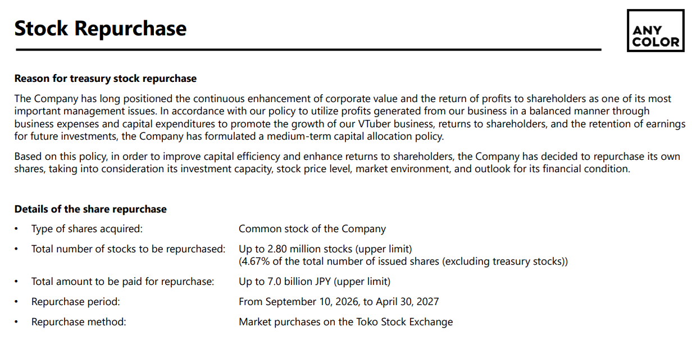Image resolution: width=692 pixels, height=341 pixels.
Task: Click the 'Repurchase method:' label
Action: pyautogui.click(x=79, y=322)
